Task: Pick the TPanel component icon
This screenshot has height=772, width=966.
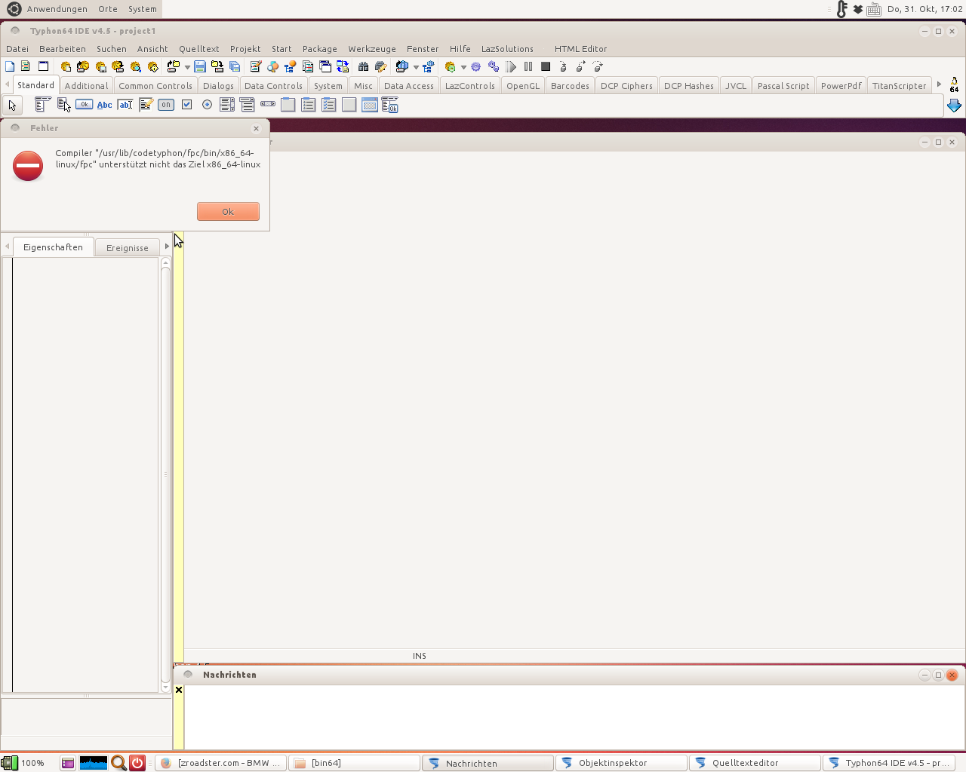Action: click(349, 105)
